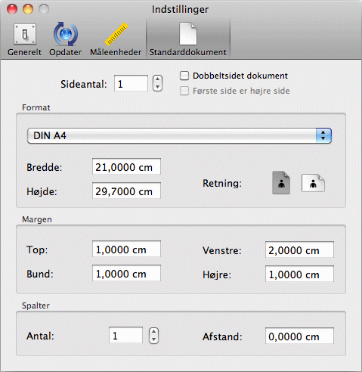Decrease Sideantal with the down arrow
Viewport: 362px width, 372px height.
[157, 87]
